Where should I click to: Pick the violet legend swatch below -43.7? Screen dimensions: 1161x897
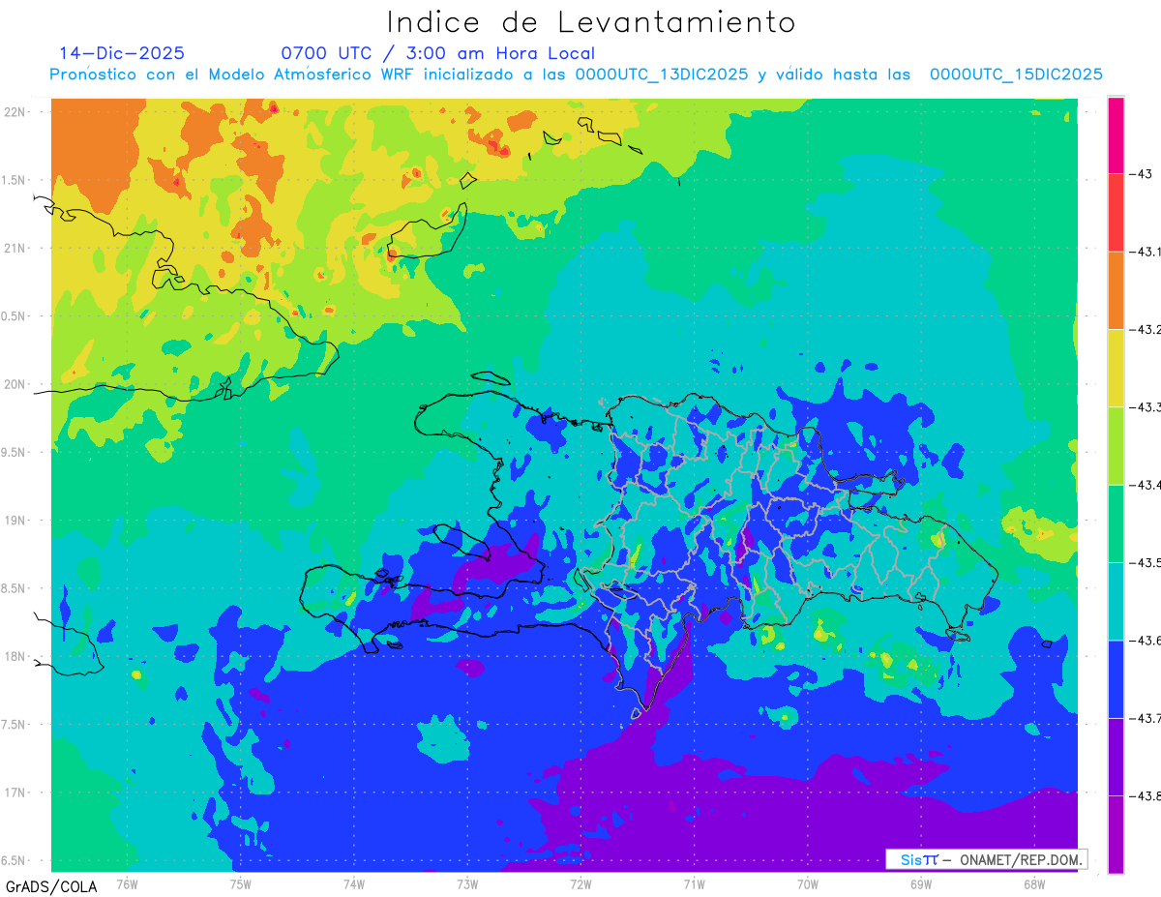[1116, 757]
